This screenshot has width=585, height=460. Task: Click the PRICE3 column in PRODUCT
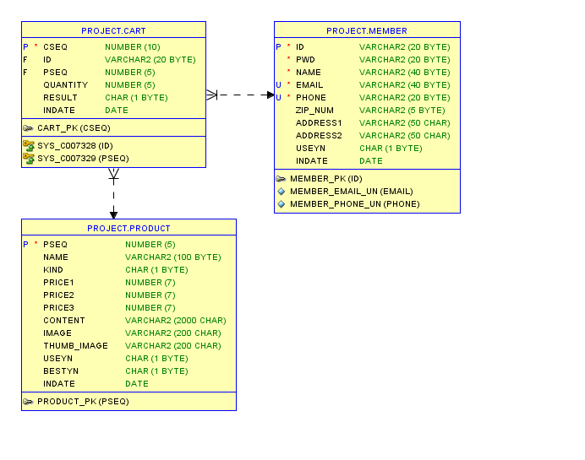pyautogui.click(x=58, y=308)
